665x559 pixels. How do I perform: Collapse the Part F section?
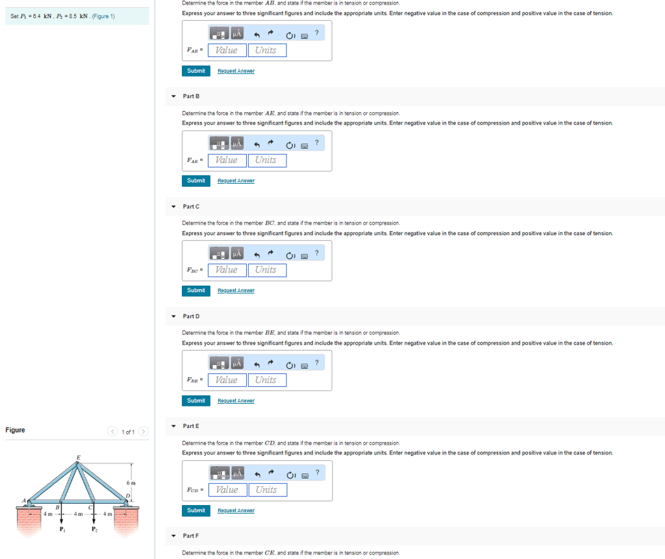point(173,536)
